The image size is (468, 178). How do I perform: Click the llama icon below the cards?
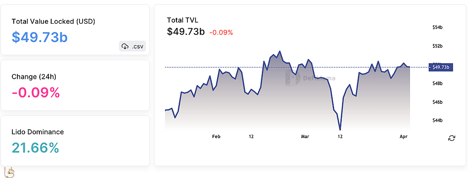point(9,172)
